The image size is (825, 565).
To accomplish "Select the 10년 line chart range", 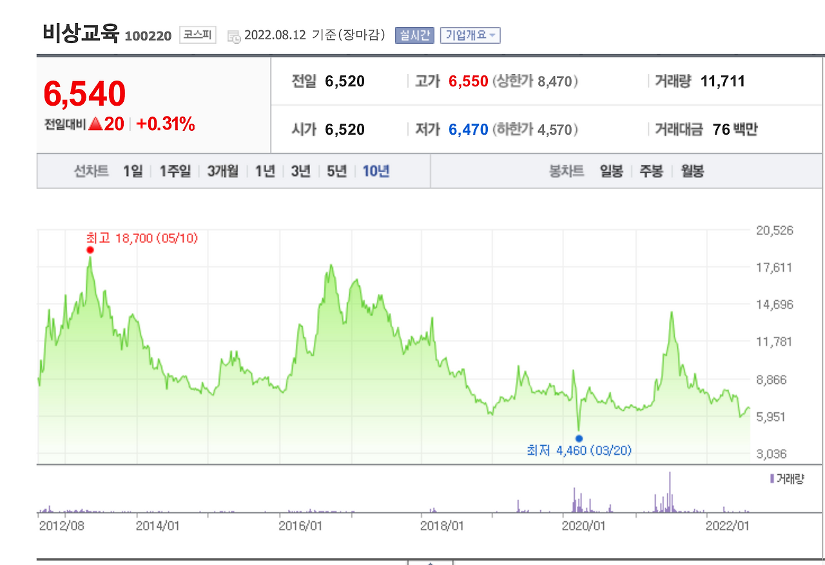I will pos(376,171).
